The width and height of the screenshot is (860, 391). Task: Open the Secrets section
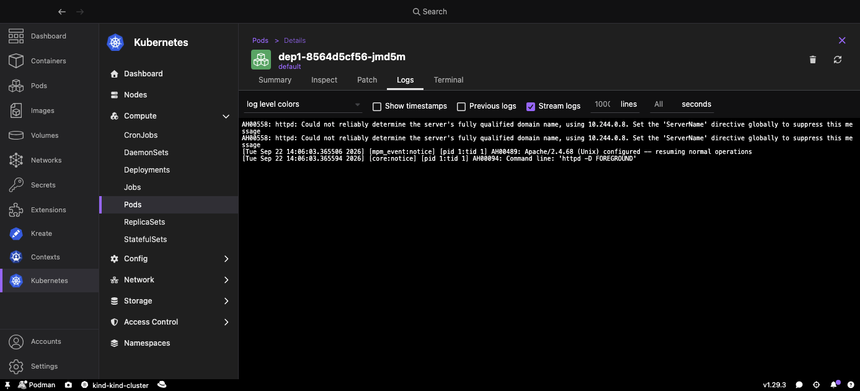tap(49, 185)
